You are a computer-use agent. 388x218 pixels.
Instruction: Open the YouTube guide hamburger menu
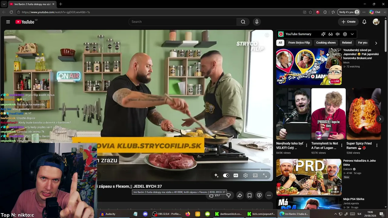point(8,22)
